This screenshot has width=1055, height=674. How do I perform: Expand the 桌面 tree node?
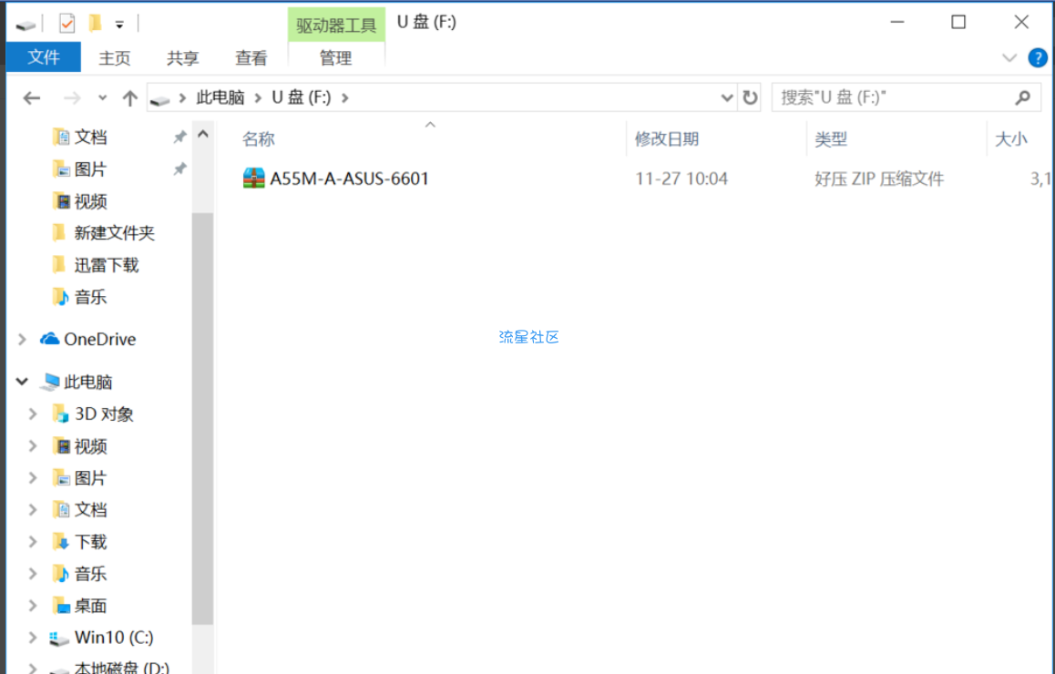click(32, 606)
